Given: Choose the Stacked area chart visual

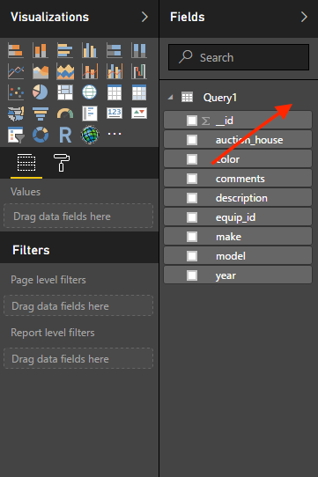Looking at the screenshot, I should 65,71.
